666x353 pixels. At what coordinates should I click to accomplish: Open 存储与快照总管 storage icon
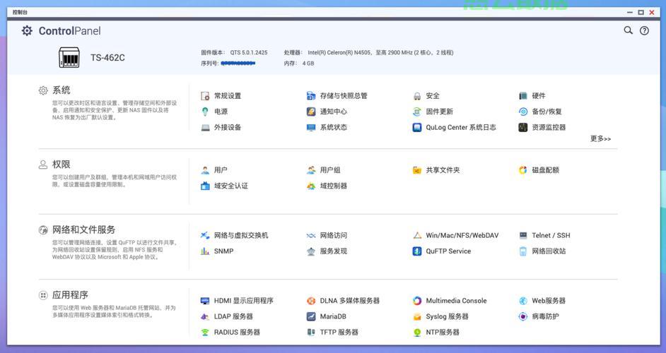pyautogui.click(x=311, y=96)
